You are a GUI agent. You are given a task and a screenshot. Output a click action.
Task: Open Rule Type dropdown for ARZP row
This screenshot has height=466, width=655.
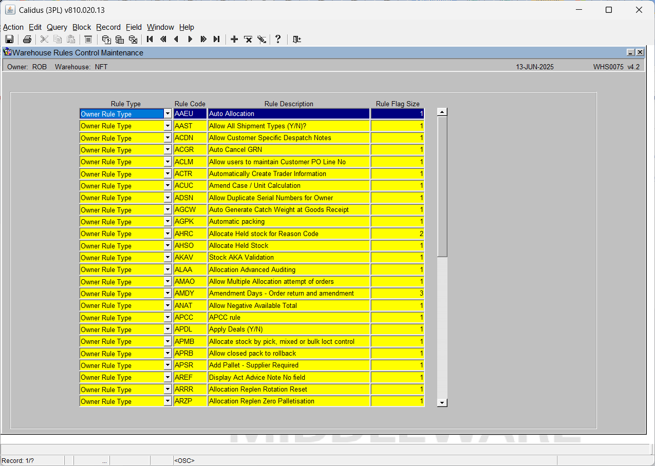(x=167, y=401)
